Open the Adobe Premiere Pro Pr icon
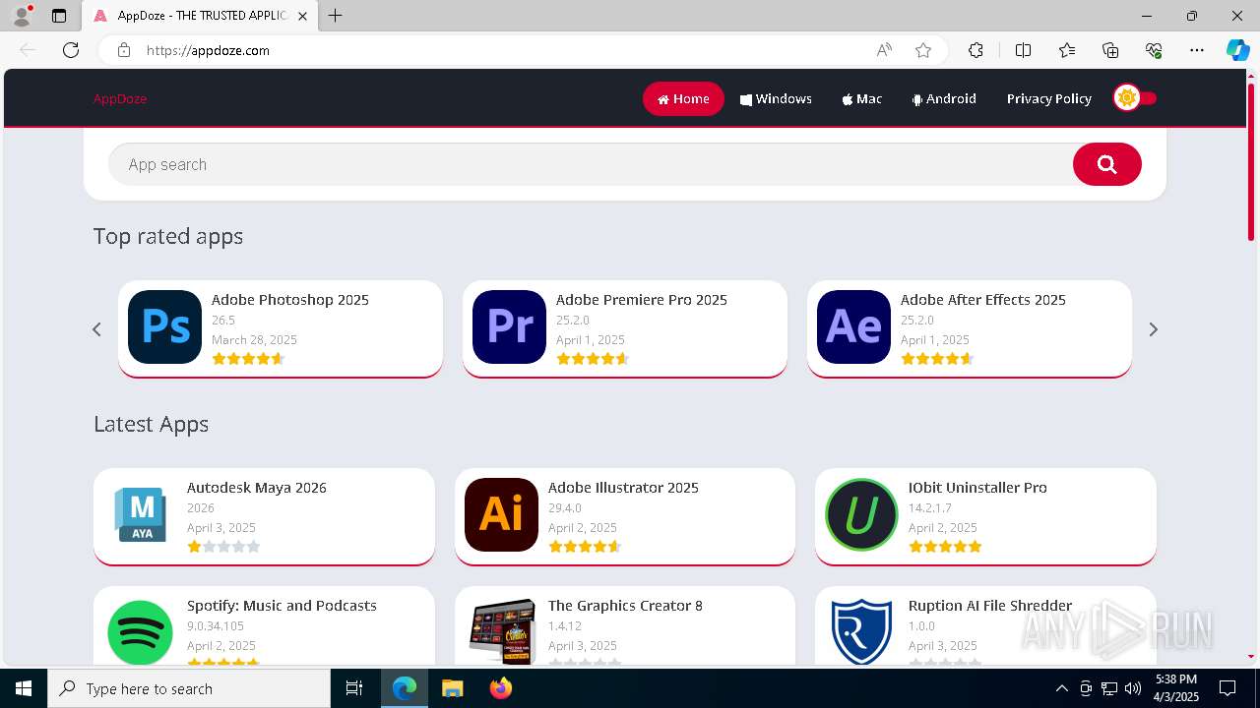 509,326
